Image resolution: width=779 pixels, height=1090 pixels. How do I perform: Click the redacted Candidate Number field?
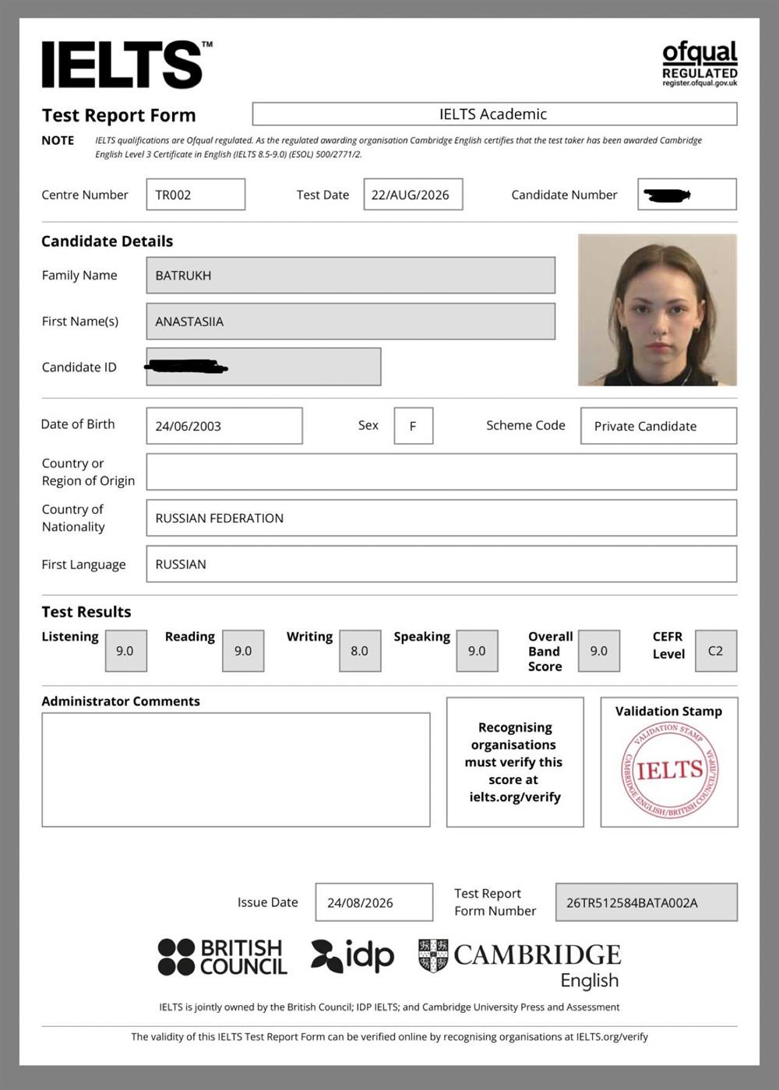point(687,195)
